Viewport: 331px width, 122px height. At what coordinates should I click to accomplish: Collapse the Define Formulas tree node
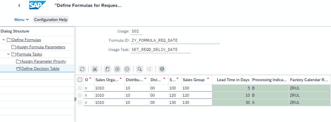tap(4, 40)
